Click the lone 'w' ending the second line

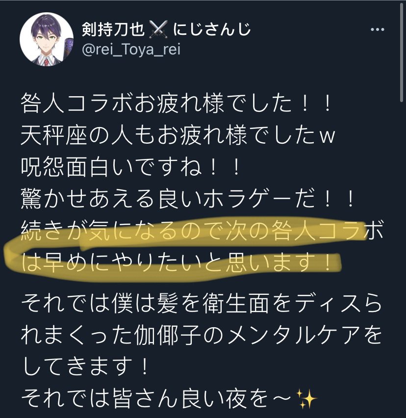[327, 136]
